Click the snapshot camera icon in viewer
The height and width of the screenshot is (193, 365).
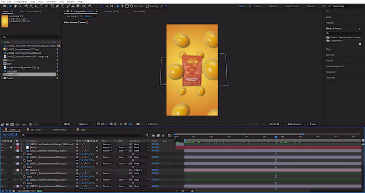coord(138,124)
